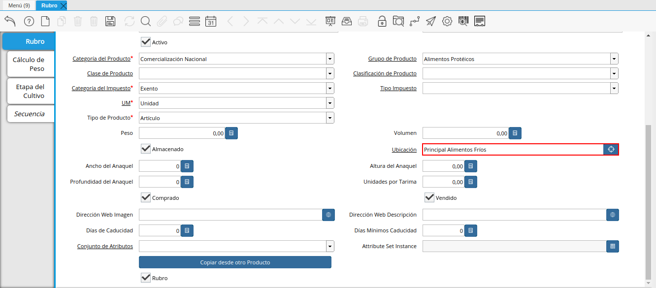656x288 pixels.
Task: Click the padlock lock-record icon
Action: click(382, 21)
